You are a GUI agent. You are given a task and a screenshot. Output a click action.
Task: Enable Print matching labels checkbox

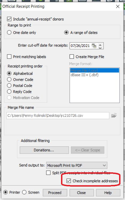click(9, 57)
